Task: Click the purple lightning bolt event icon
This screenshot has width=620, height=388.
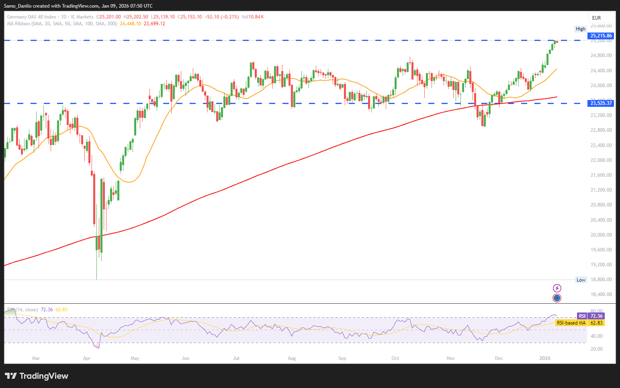Action: pos(557,288)
